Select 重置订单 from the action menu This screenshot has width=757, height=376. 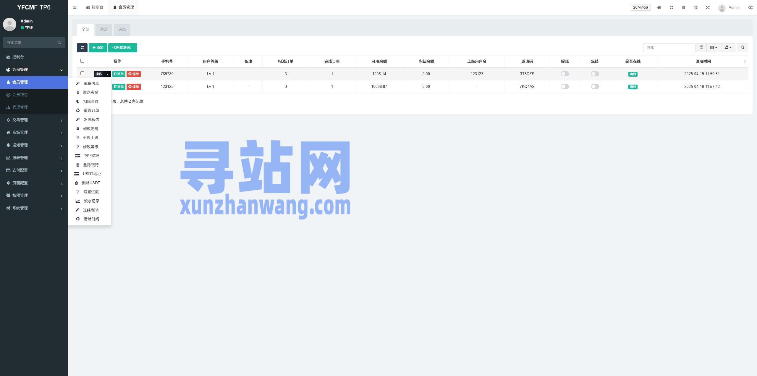point(90,111)
